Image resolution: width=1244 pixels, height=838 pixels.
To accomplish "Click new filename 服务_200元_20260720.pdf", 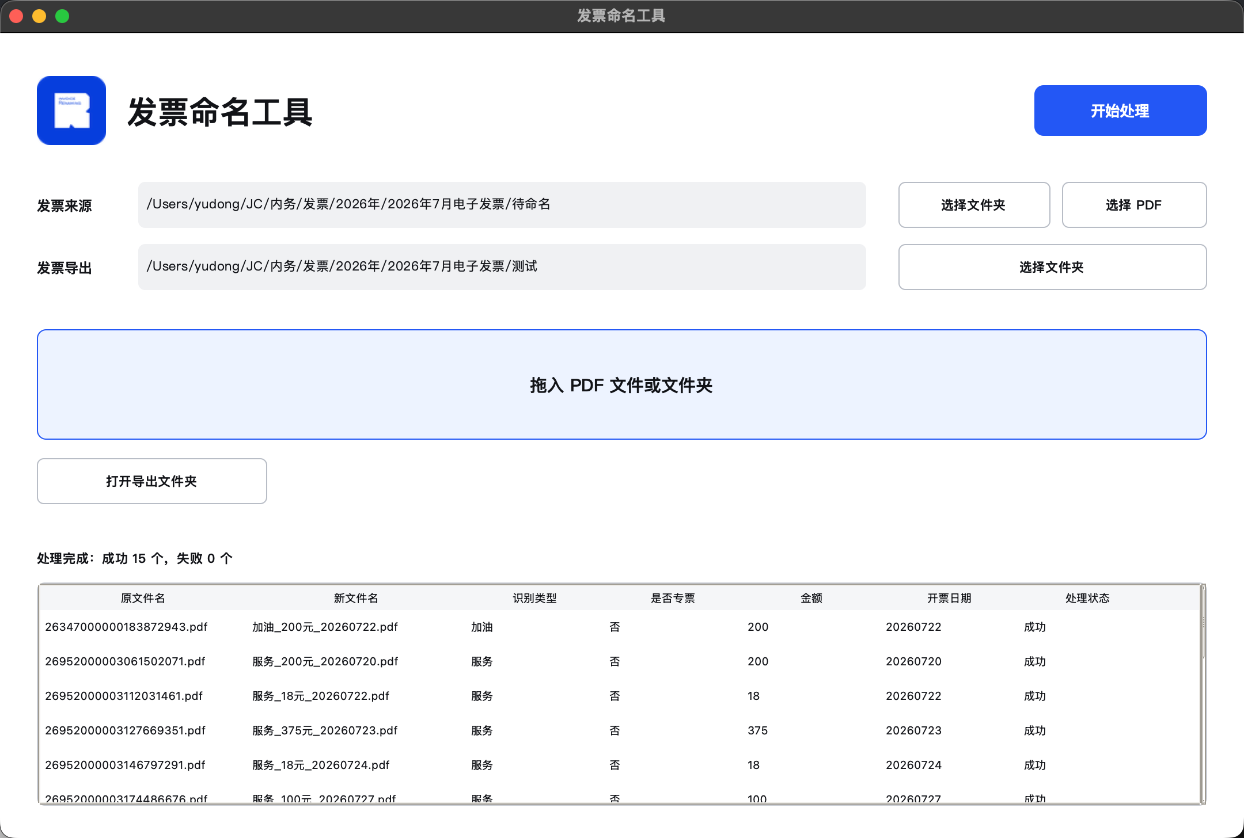I will pyautogui.click(x=325, y=661).
